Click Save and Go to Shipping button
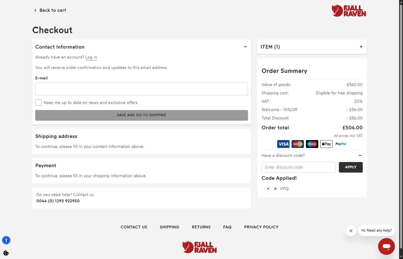This screenshot has width=403, height=259. coord(141,115)
